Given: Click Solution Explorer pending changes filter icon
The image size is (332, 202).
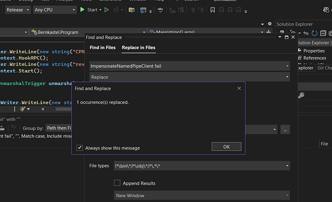Looking at the screenshot, I should coord(293,32).
